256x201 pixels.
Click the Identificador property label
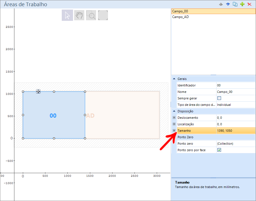pos(186,85)
